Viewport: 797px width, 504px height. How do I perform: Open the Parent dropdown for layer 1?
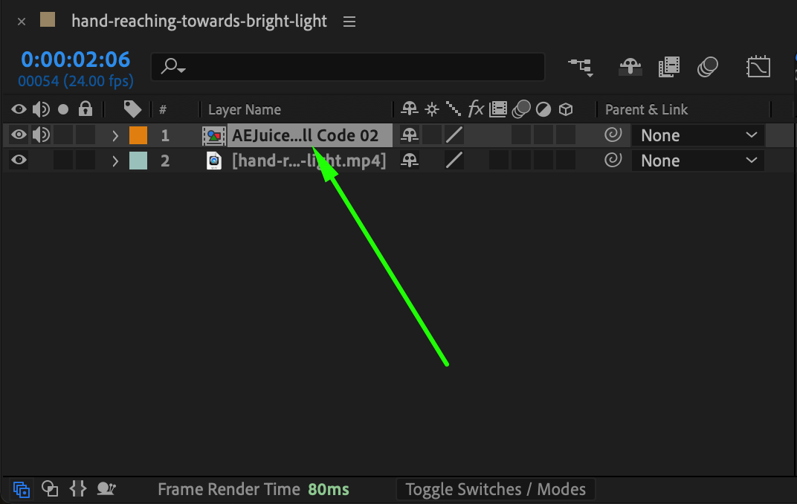[698, 135]
